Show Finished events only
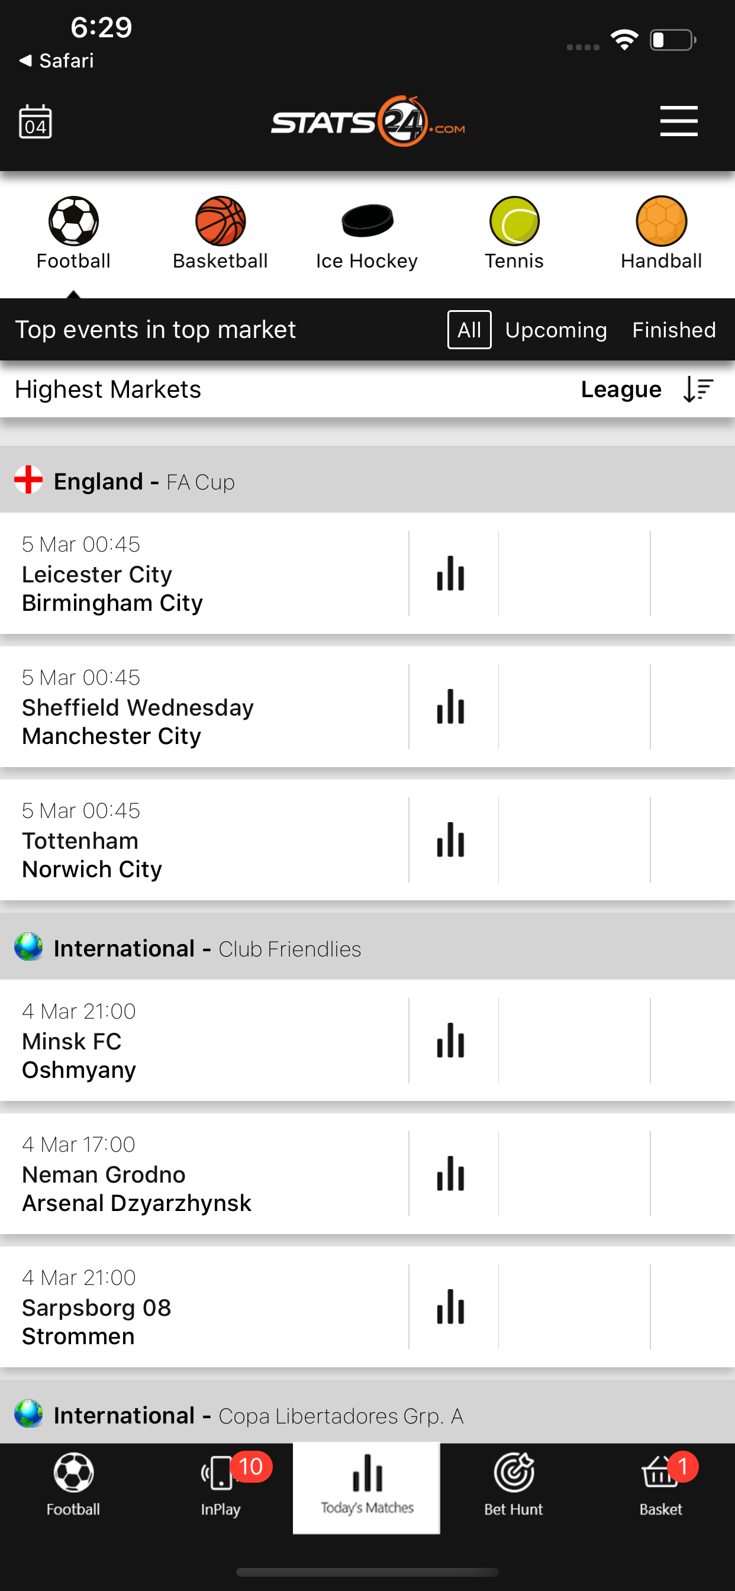Viewport: 735px width, 1591px height. pos(673,330)
